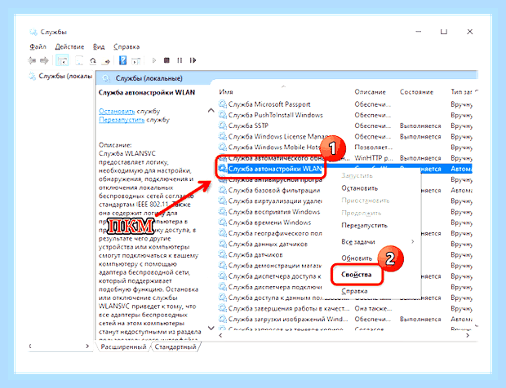The height and width of the screenshot is (388, 506).
Task: Click the restart service toolbar icon
Action: tap(193, 60)
